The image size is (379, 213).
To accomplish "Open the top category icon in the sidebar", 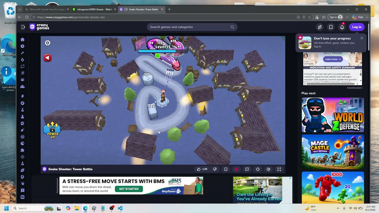I will [x=23, y=39].
